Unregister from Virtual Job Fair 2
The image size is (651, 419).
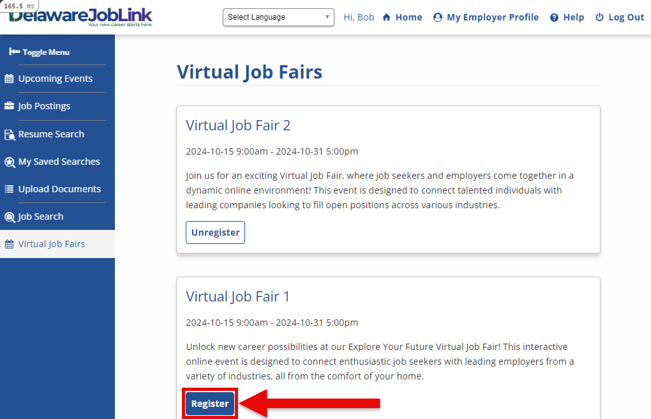215,232
